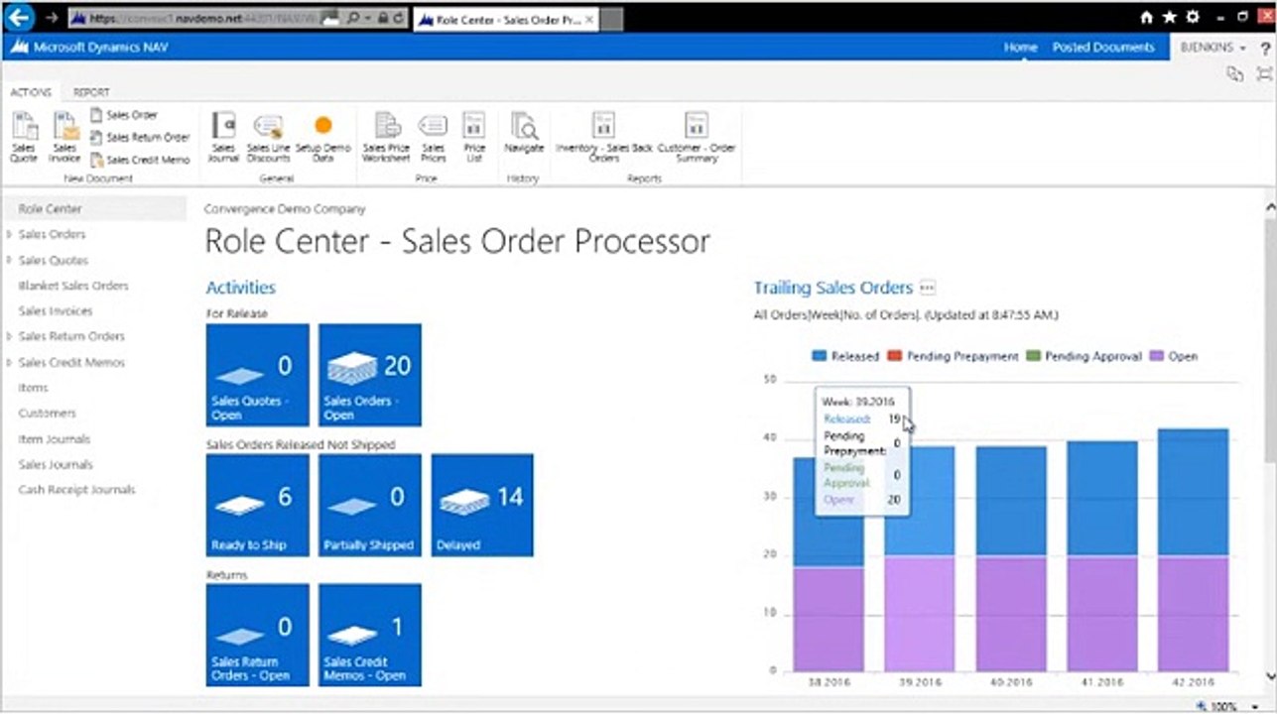Screen dimensions: 1277x714
Task: Click the Released legend color swatch
Action: click(x=820, y=356)
